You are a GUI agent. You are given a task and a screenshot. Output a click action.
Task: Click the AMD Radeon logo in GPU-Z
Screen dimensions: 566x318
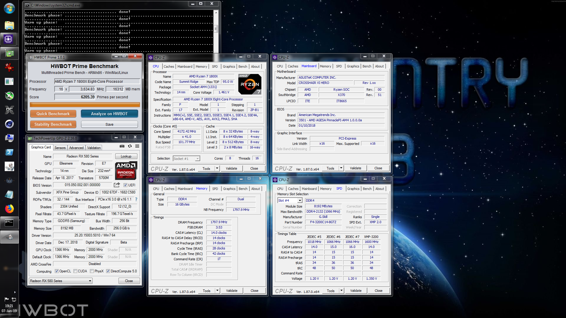tap(126, 170)
